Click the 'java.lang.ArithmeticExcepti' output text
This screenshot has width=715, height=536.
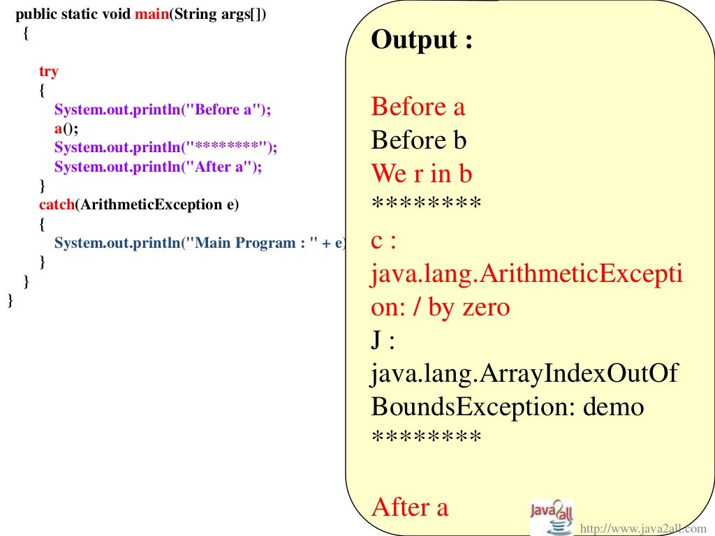[x=526, y=274]
